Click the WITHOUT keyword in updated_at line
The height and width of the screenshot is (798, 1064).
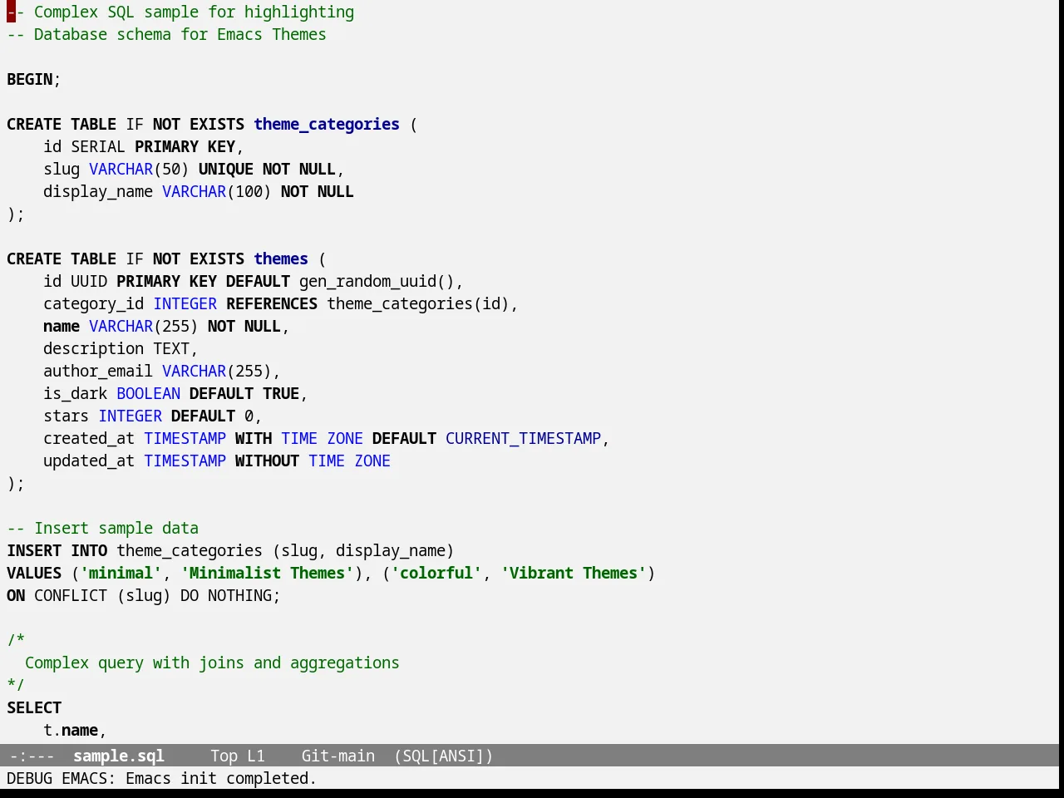coord(267,461)
